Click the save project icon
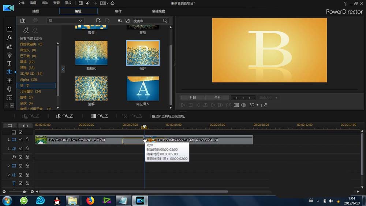 coord(81,3)
